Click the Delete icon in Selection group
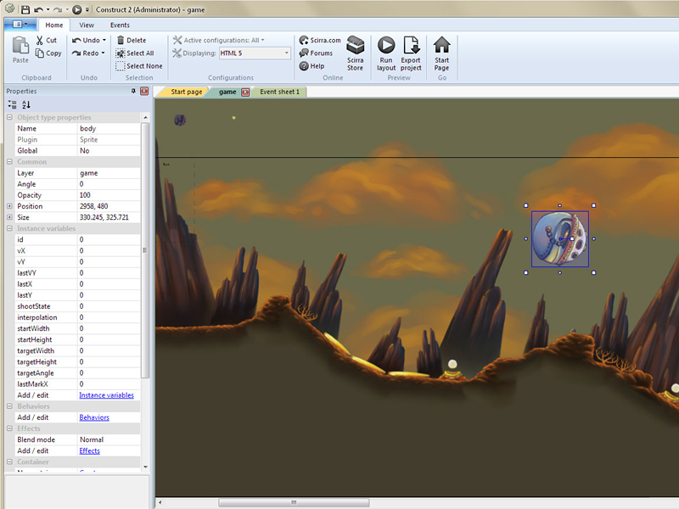The image size is (679, 509). tap(121, 40)
